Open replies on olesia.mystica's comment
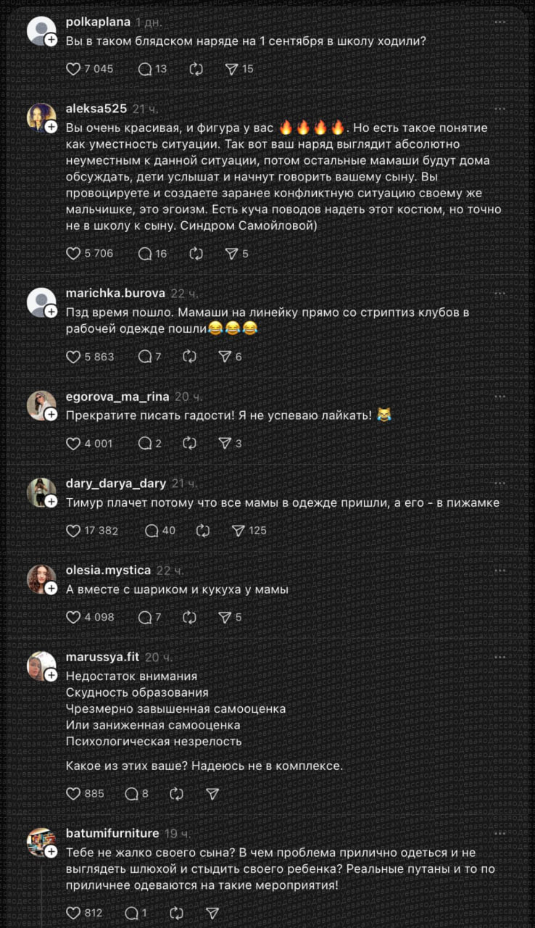 [144, 618]
